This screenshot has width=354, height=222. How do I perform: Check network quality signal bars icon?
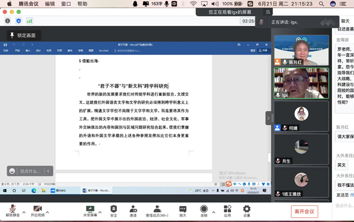30,21
